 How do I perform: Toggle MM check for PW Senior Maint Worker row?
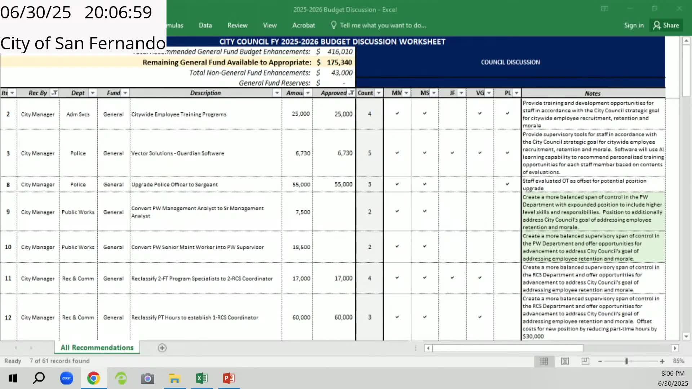click(x=397, y=246)
